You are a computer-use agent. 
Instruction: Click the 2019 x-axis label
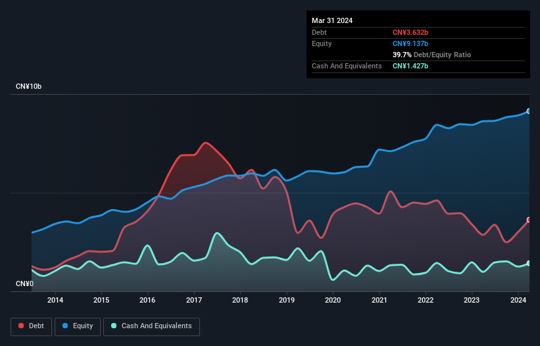[287, 300]
